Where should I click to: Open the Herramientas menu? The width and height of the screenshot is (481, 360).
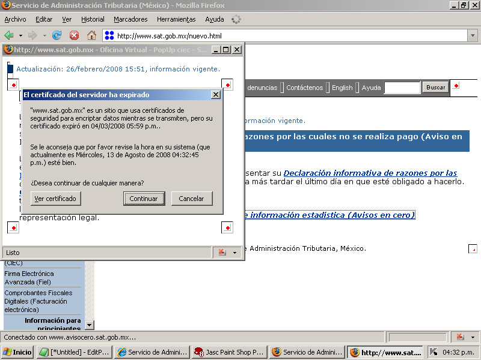click(176, 19)
